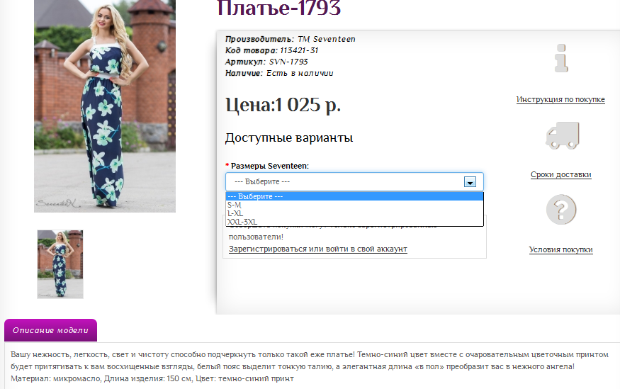Screen dimensions: 620x389
Task: Click the Наличие: Есть в наличии line
Action: [x=279, y=73]
